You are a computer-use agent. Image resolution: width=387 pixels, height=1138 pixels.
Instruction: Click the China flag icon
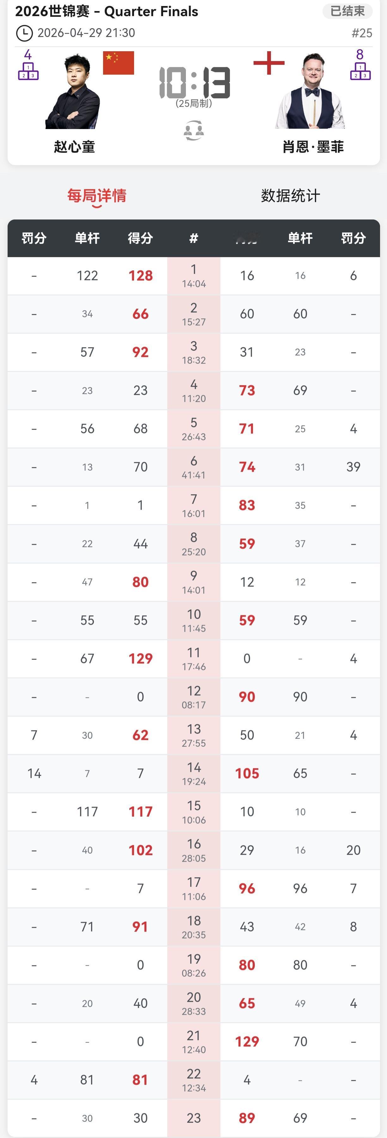coord(118,63)
